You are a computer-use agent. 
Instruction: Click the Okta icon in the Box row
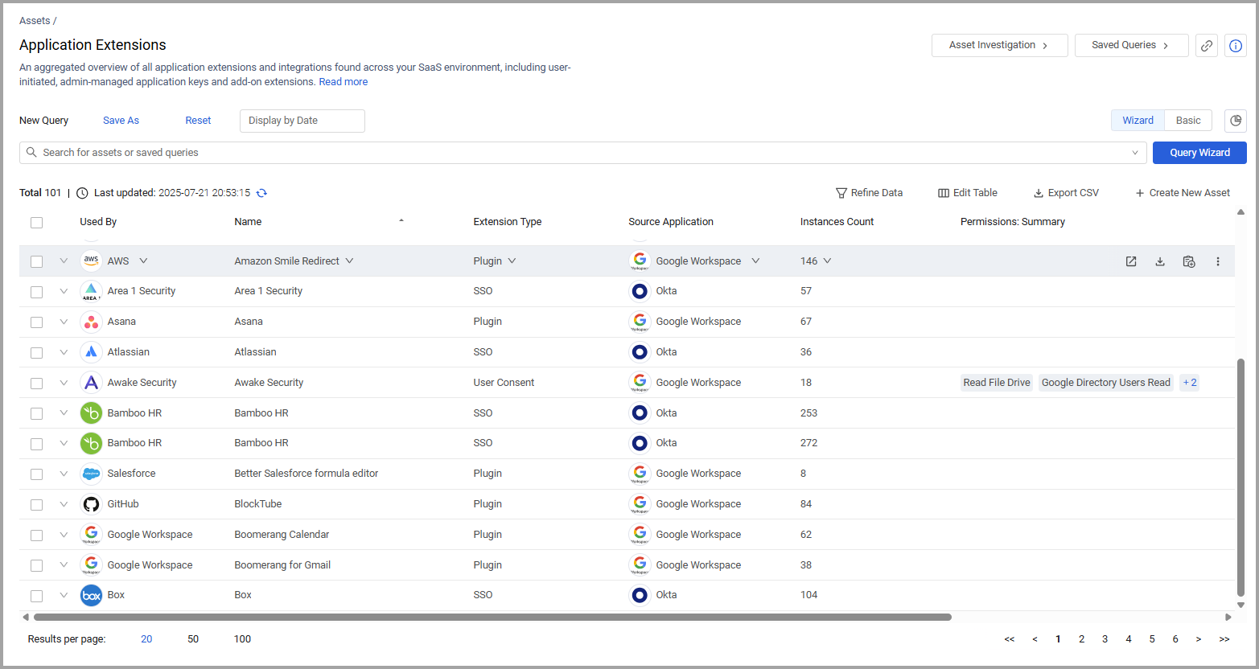[x=640, y=595]
